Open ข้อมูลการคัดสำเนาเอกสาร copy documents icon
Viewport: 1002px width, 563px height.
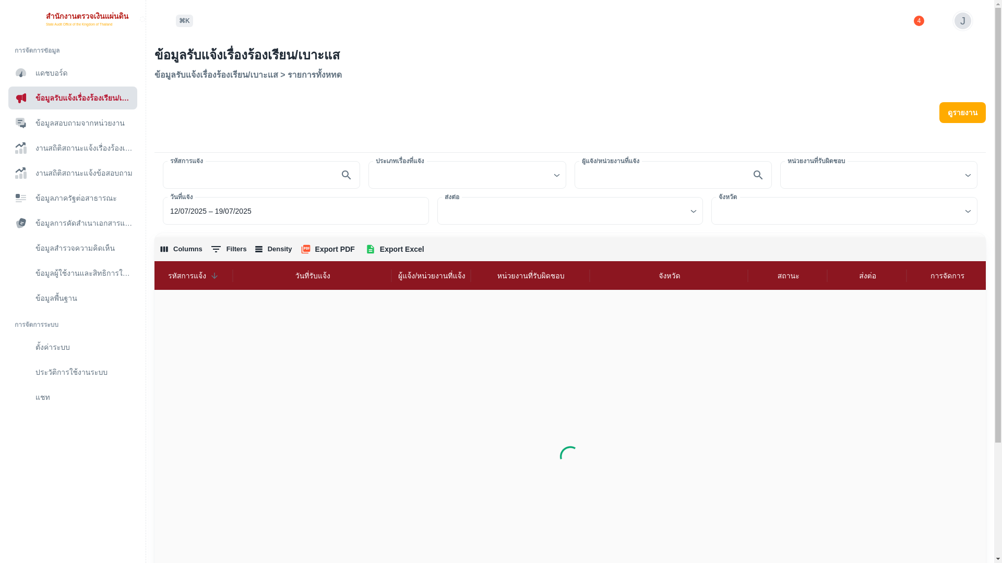point(21,223)
